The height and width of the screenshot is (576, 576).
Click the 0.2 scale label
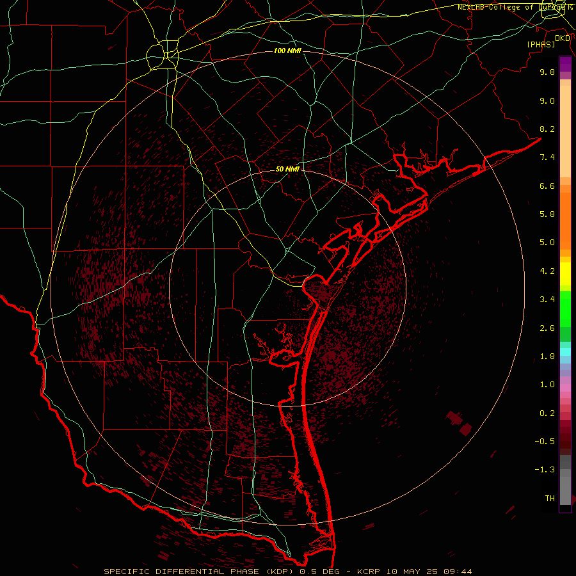[x=547, y=413]
